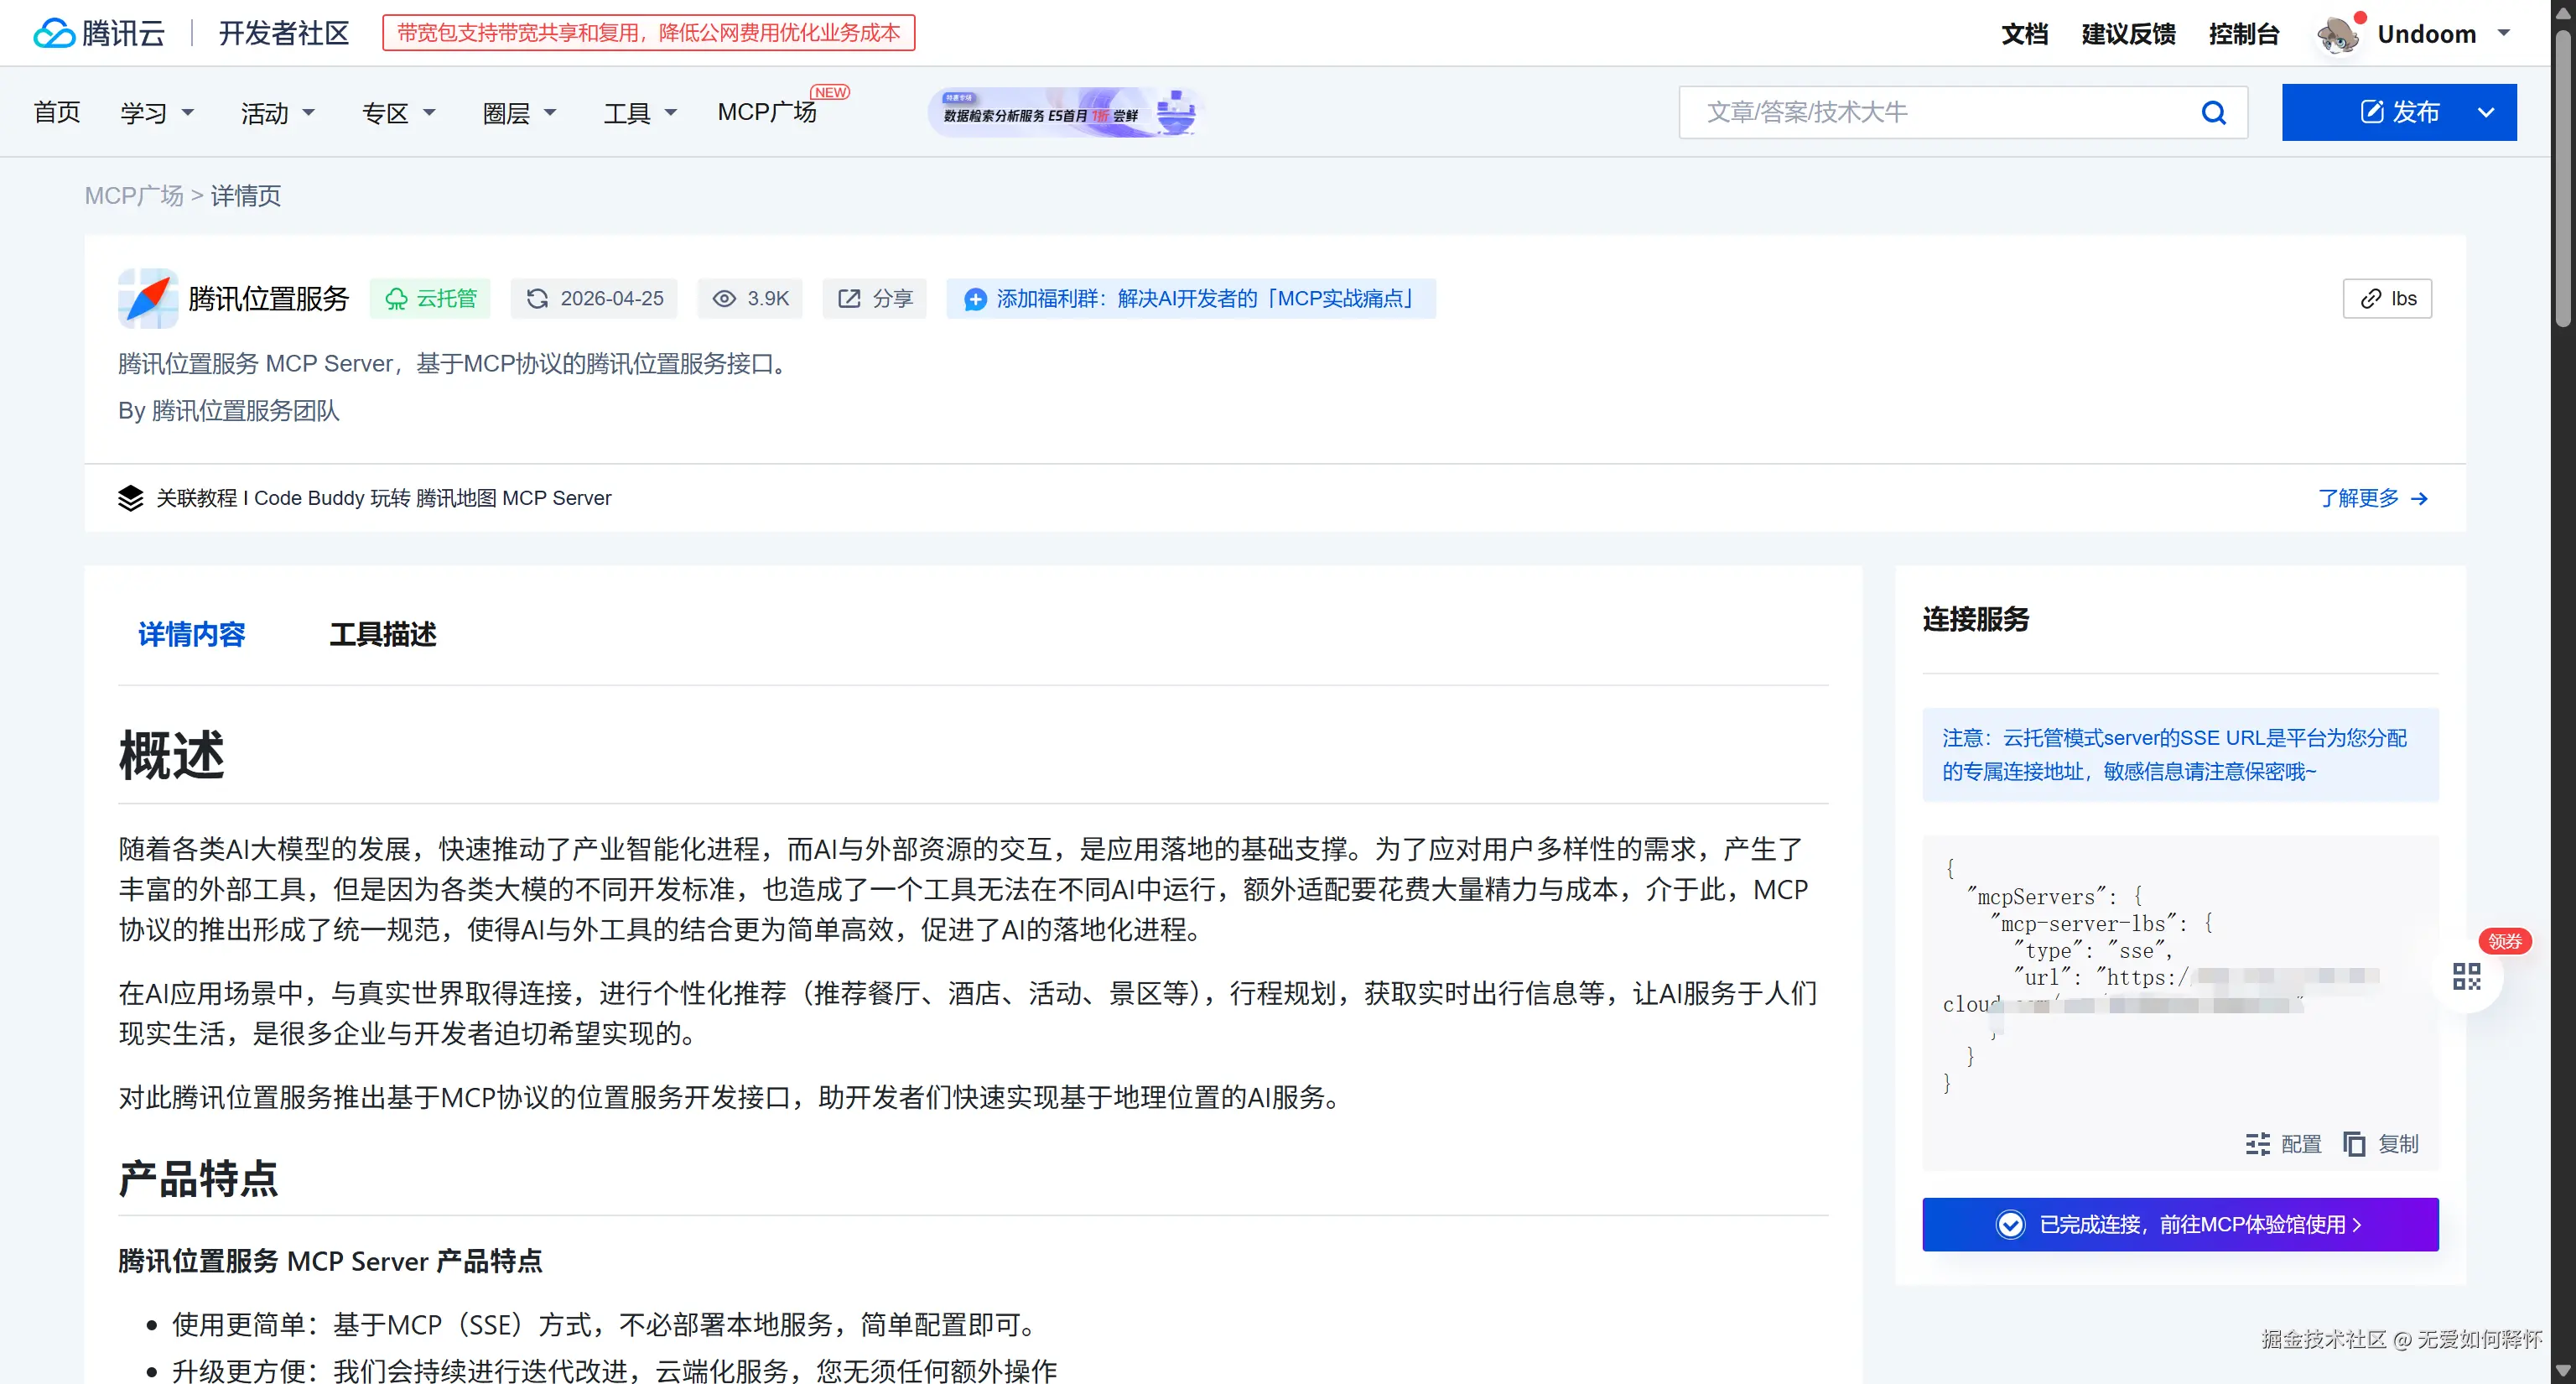Click the refresh icon beside the 2026-04-25 date
Viewport: 2576px width, 1384px height.
point(537,298)
